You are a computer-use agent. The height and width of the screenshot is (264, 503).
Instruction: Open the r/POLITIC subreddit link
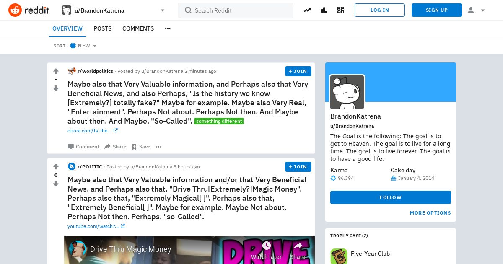coord(90,167)
